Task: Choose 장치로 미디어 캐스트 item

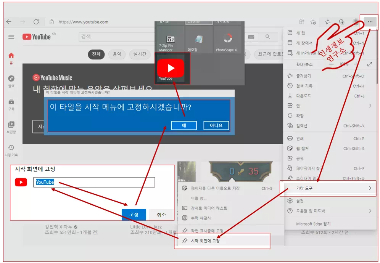Action: pyautogui.click(x=231, y=208)
